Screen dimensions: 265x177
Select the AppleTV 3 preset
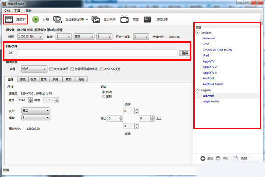(210, 73)
